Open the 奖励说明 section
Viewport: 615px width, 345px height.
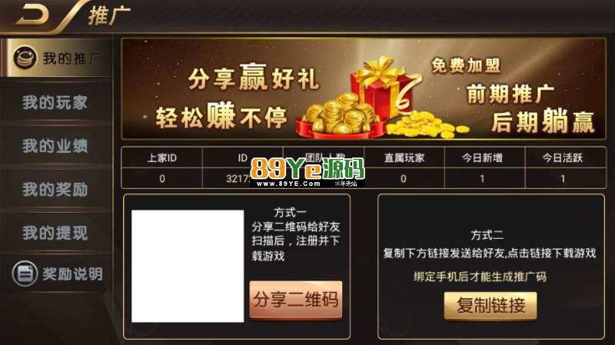[57, 274]
